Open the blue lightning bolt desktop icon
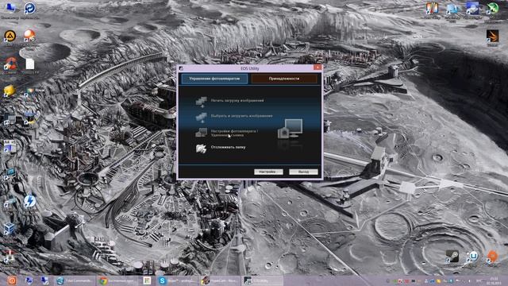Image resolution: width=508 pixels, height=286 pixels. click(30, 201)
